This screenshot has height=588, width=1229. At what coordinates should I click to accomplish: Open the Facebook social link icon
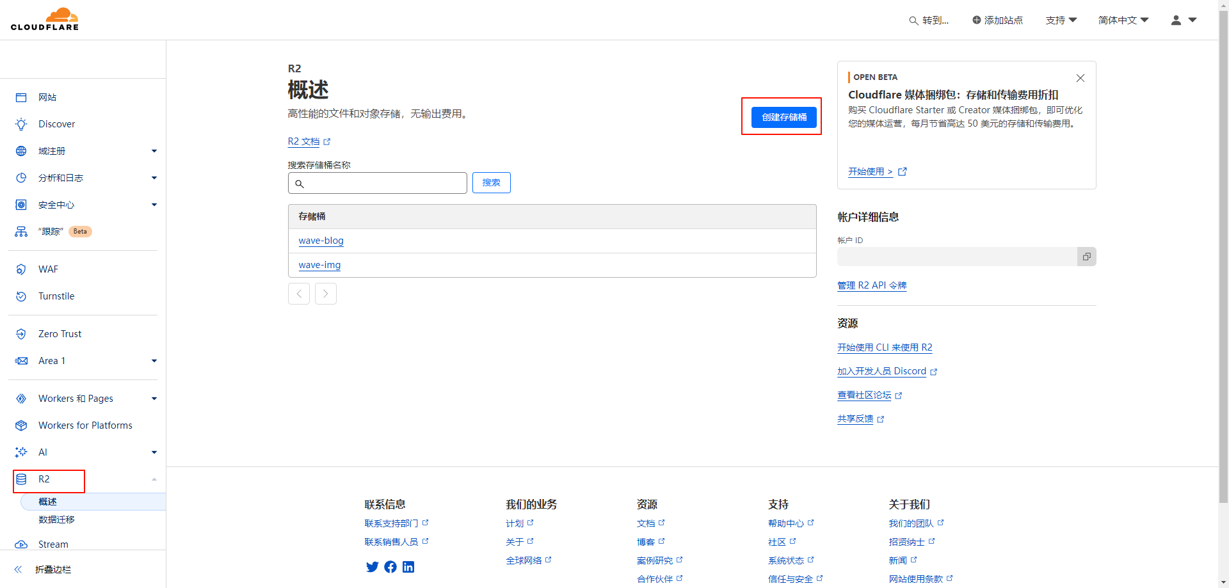[x=390, y=567]
